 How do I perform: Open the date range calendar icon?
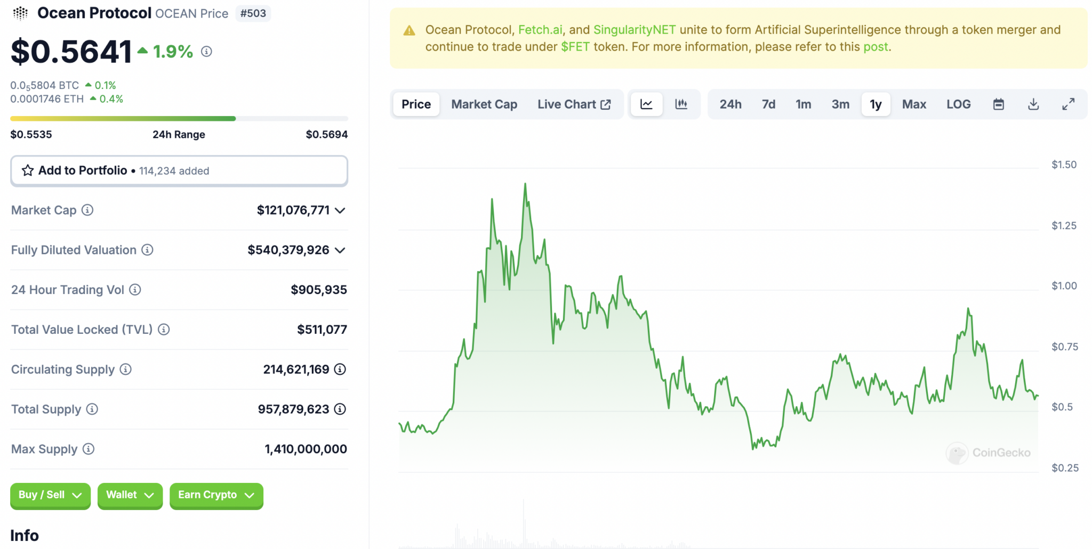coord(999,104)
